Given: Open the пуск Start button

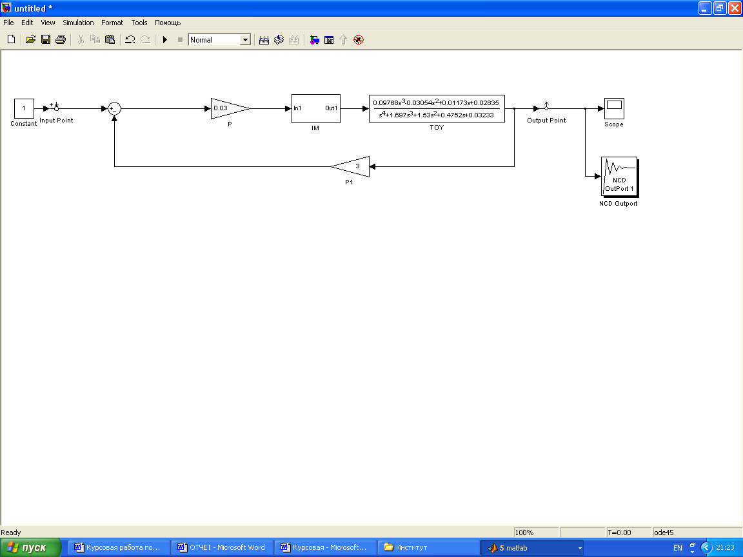Looking at the screenshot, I should pos(30,547).
